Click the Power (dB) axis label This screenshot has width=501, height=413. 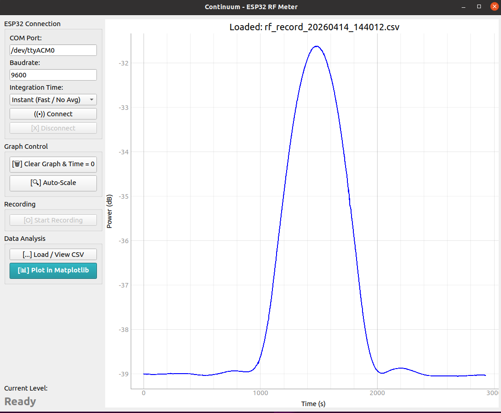109,212
